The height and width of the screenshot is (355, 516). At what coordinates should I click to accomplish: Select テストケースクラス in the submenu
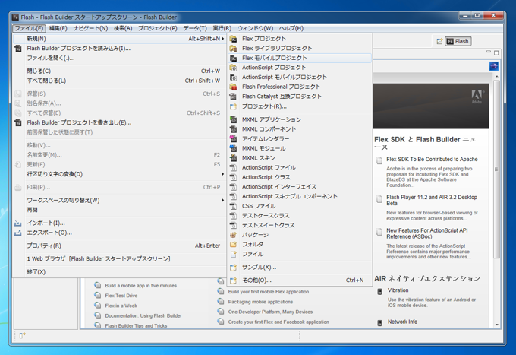(300, 216)
